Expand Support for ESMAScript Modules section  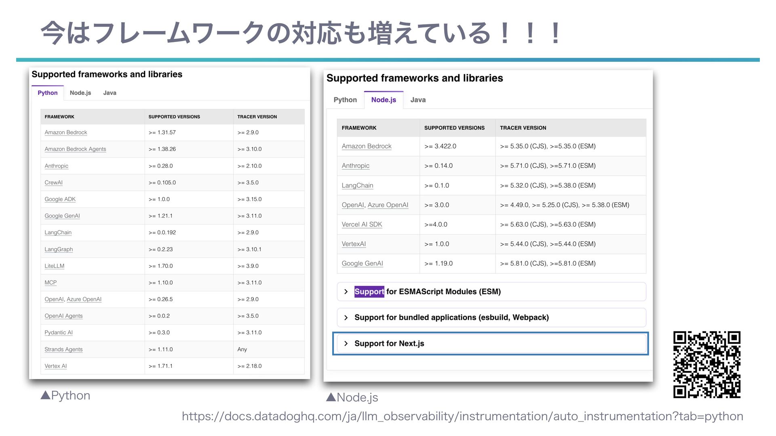click(x=427, y=291)
